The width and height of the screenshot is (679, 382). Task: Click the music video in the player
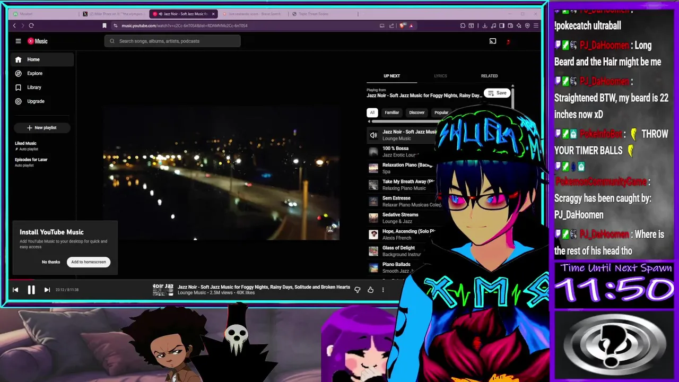click(x=221, y=173)
